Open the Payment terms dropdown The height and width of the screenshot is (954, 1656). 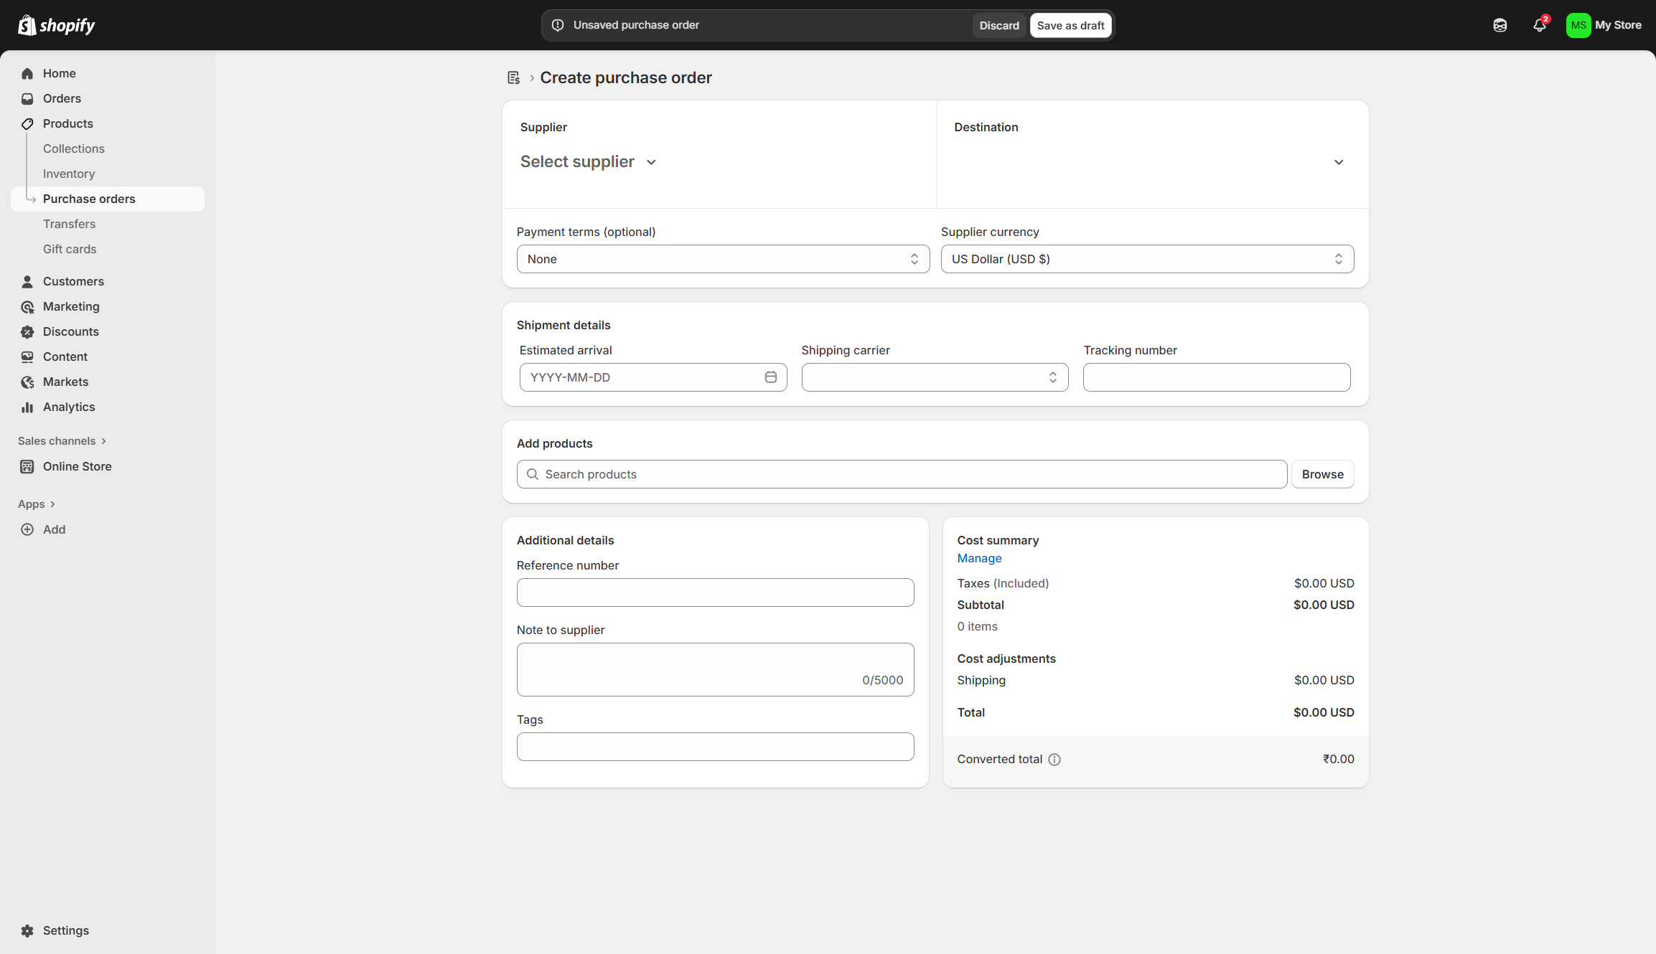click(x=722, y=259)
